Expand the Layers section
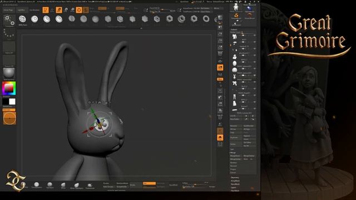The width and height of the screenshot is (356, 200). coord(234,188)
